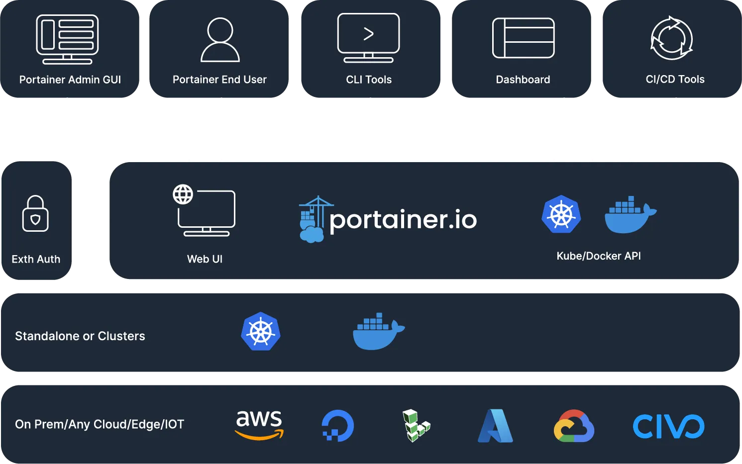742x464 pixels.
Task: Click the DigitalOcean logo
Action: pos(338,426)
